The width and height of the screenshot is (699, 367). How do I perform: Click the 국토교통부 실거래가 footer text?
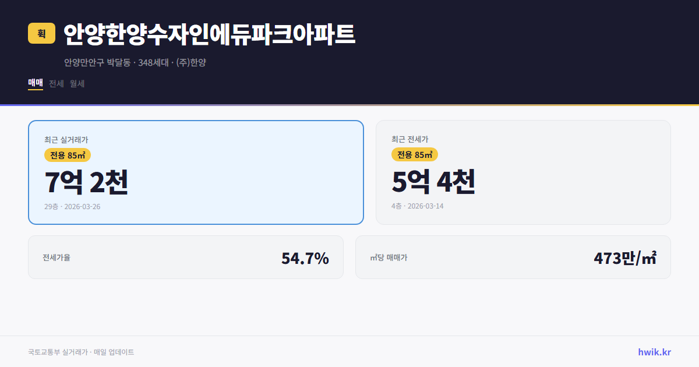(80, 352)
